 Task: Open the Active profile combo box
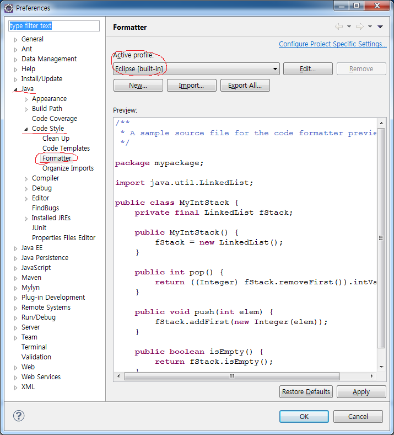click(x=196, y=69)
